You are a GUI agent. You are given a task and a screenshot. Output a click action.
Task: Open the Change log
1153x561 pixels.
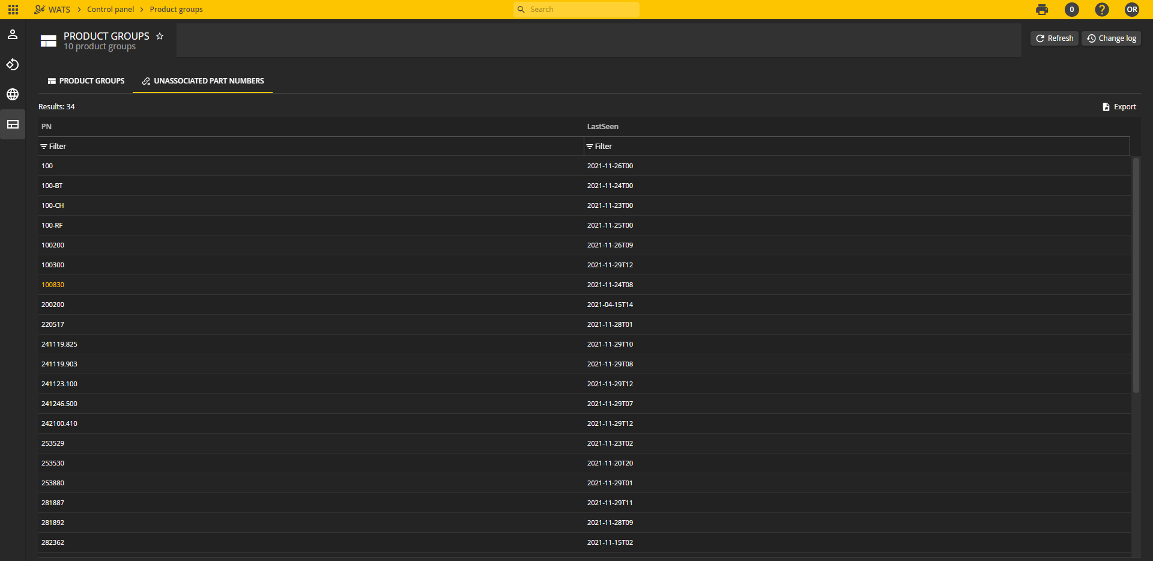point(1112,38)
